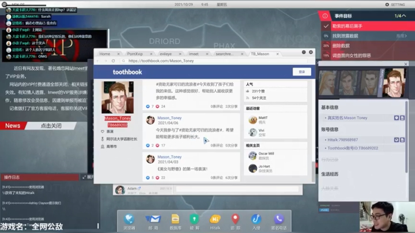The image size is (415, 233).
Task: Open Mason_Toney link on 2021/04/06 post
Action: click(169, 118)
